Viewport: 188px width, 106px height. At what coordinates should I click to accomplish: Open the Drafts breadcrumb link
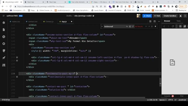[69, 16]
